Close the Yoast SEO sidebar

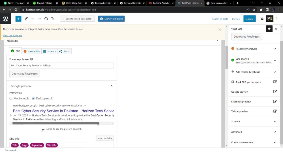276,29
